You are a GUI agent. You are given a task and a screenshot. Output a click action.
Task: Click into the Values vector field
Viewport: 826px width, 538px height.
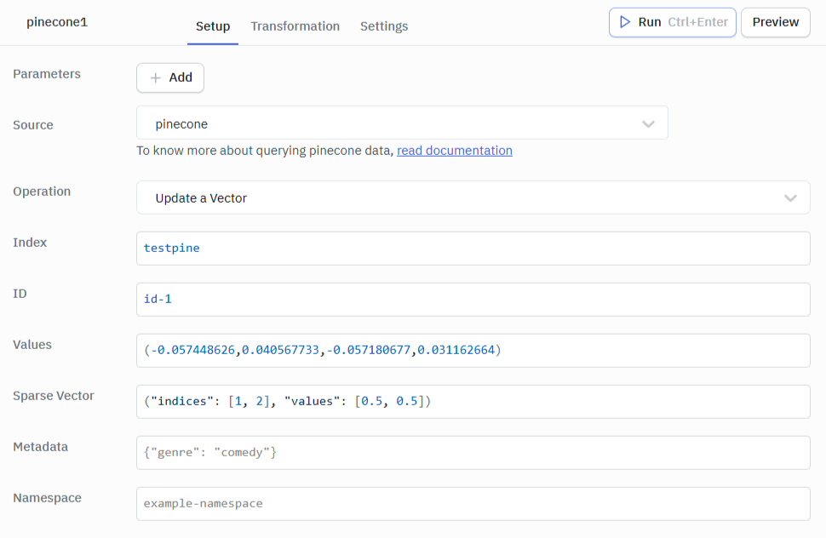pos(473,351)
